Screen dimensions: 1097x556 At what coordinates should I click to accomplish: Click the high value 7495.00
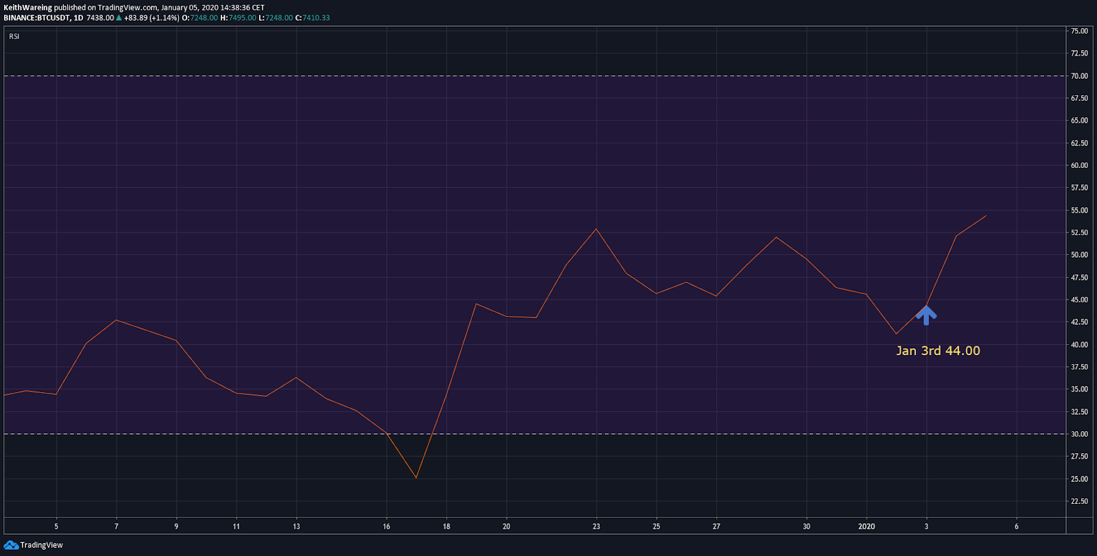(x=242, y=18)
